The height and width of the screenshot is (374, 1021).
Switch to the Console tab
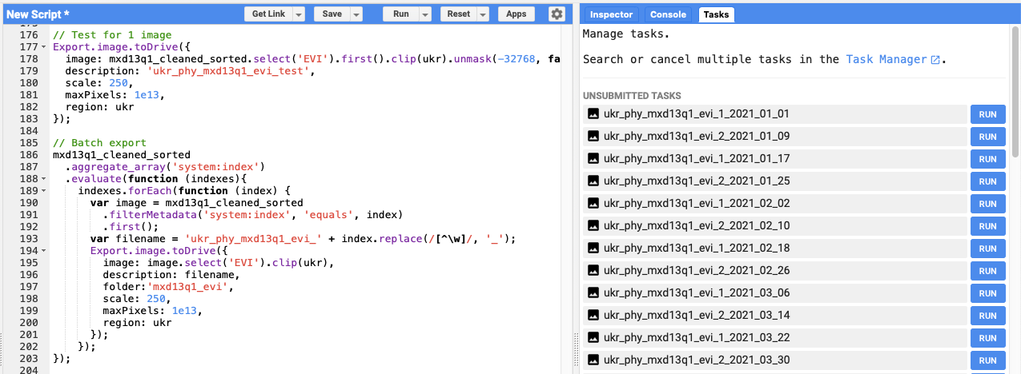click(x=668, y=14)
